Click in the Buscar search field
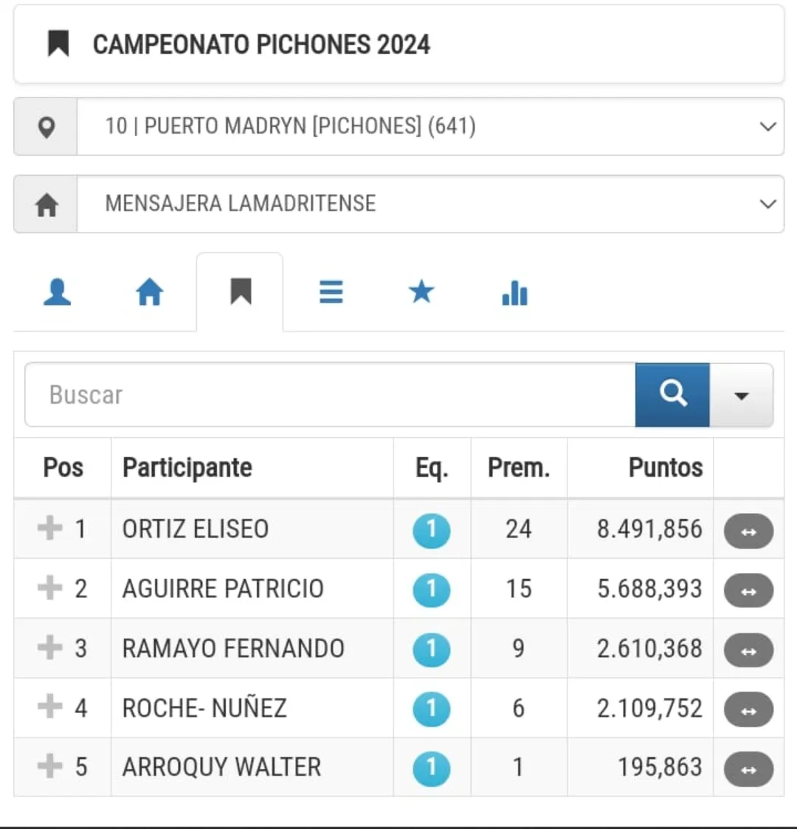This screenshot has height=829, width=797. tap(329, 395)
